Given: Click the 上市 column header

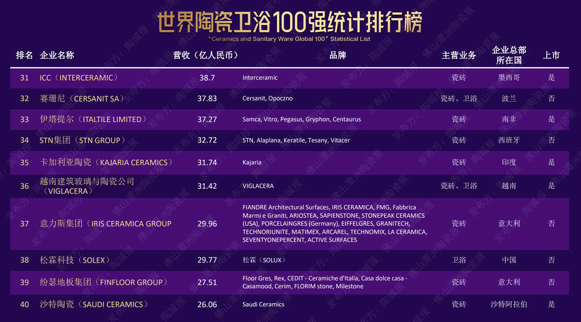Looking at the screenshot, I should 551,55.
